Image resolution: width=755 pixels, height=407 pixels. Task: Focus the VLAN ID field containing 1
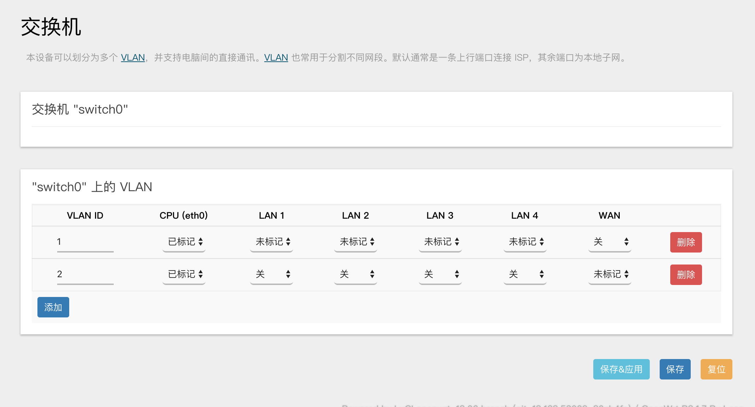[85, 242]
